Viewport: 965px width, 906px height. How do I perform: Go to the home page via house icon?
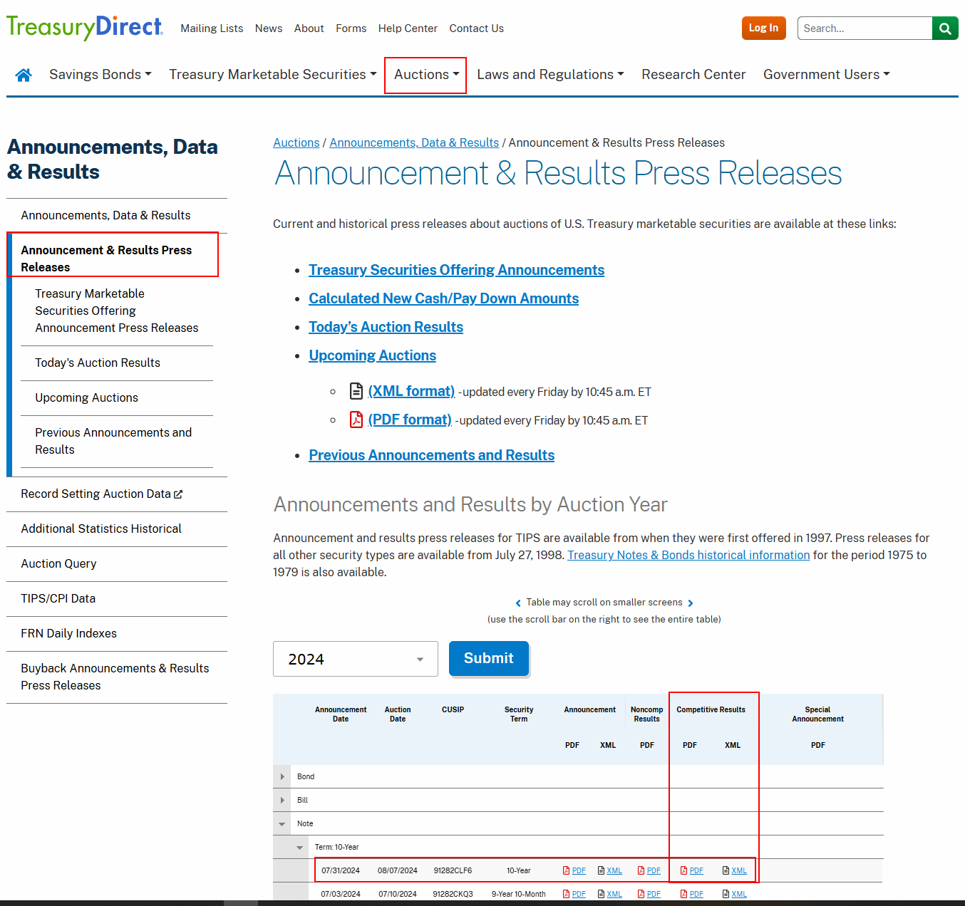click(24, 75)
